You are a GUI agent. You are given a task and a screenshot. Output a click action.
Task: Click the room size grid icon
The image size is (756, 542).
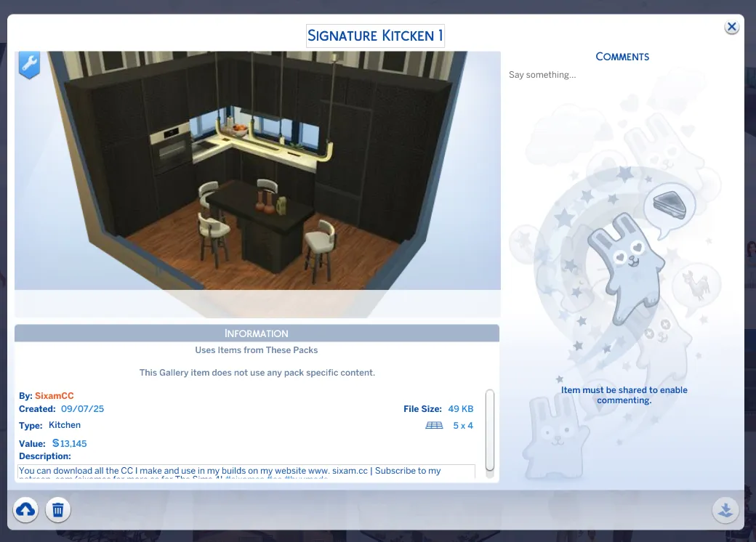[434, 426]
